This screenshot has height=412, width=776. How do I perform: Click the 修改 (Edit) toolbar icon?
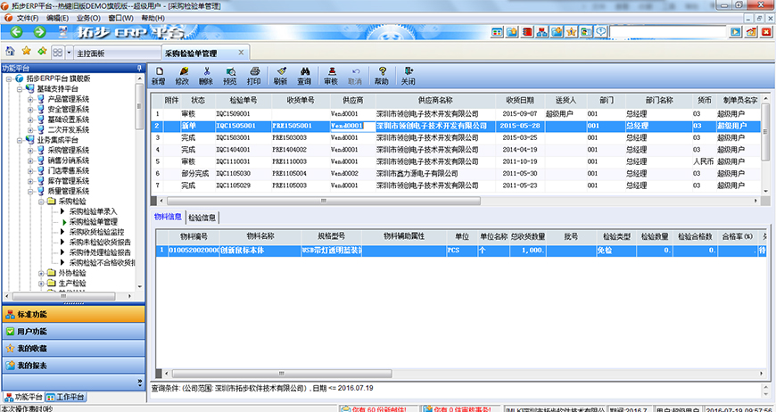point(183,75)
